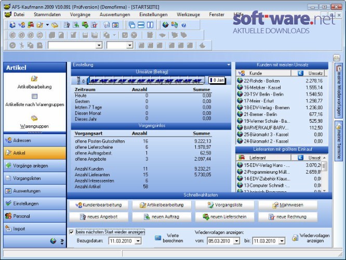The height and width of the screenshot is (260, 346).
Task: Click the 'neues Angebot' quick button
Action: pyautogui.click(x=98, y=217)
